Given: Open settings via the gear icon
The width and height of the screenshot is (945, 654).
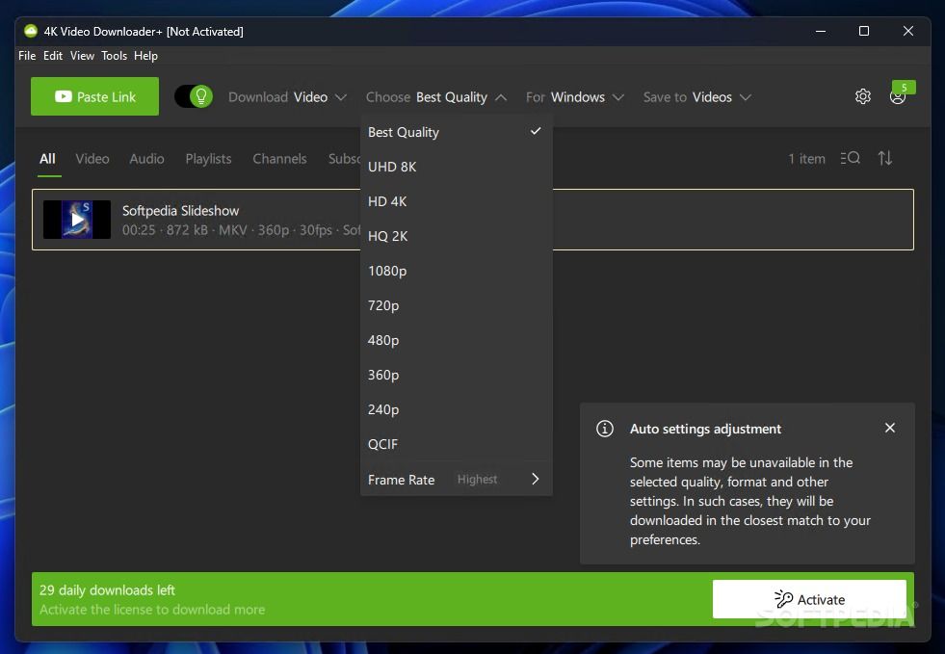Looking at the screenshot, I should (x=863, y=96).
